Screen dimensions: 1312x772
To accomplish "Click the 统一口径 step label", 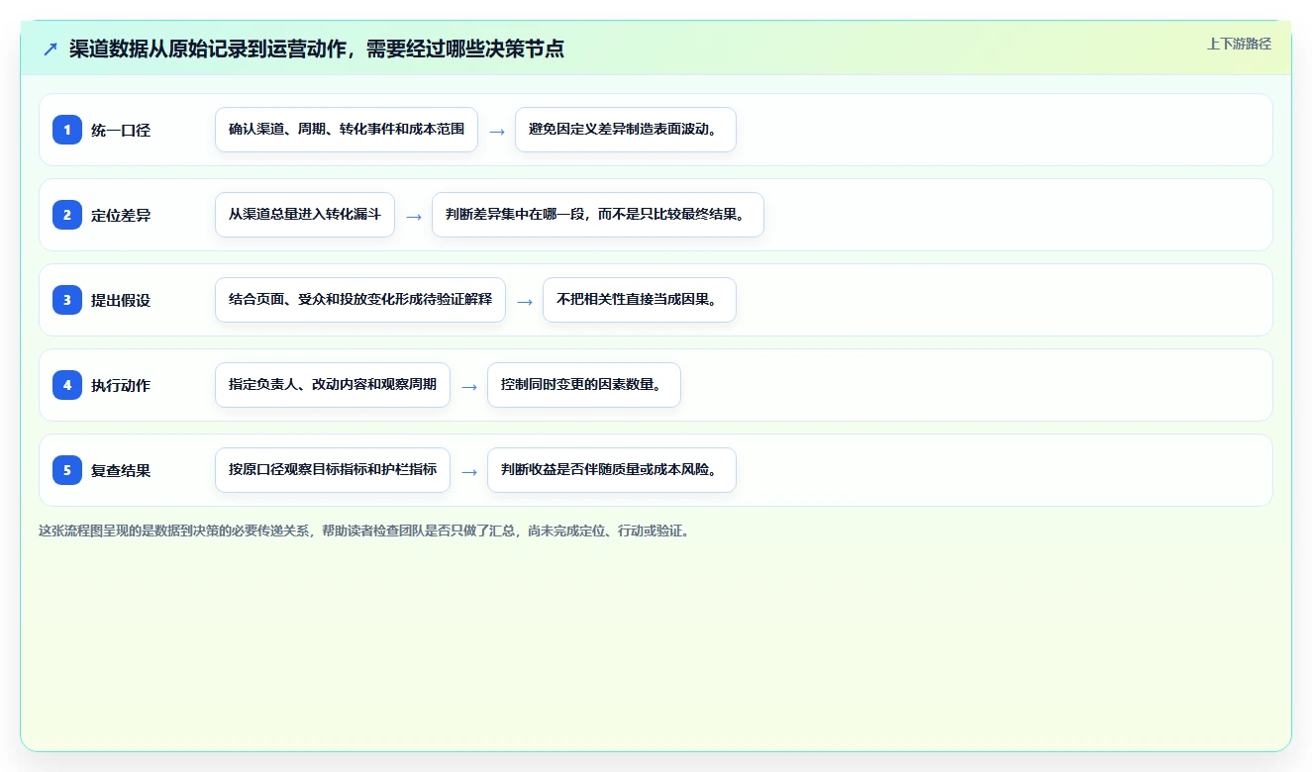I will [x=121, y=130].
